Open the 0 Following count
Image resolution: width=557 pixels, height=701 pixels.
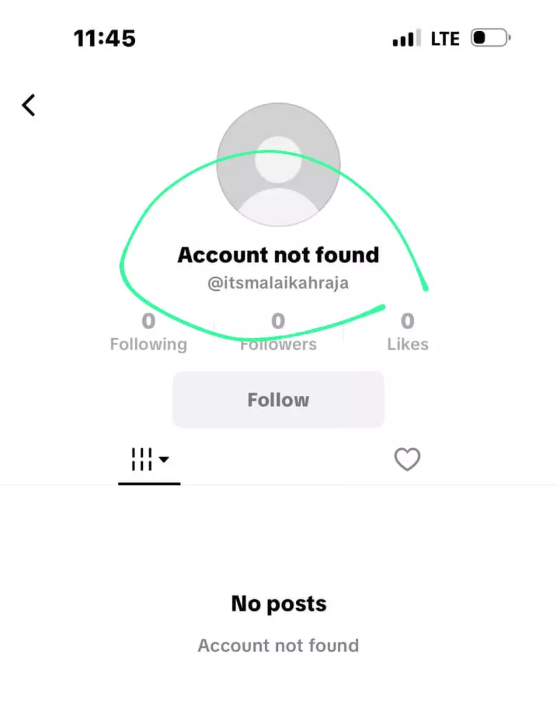[149, 332]
